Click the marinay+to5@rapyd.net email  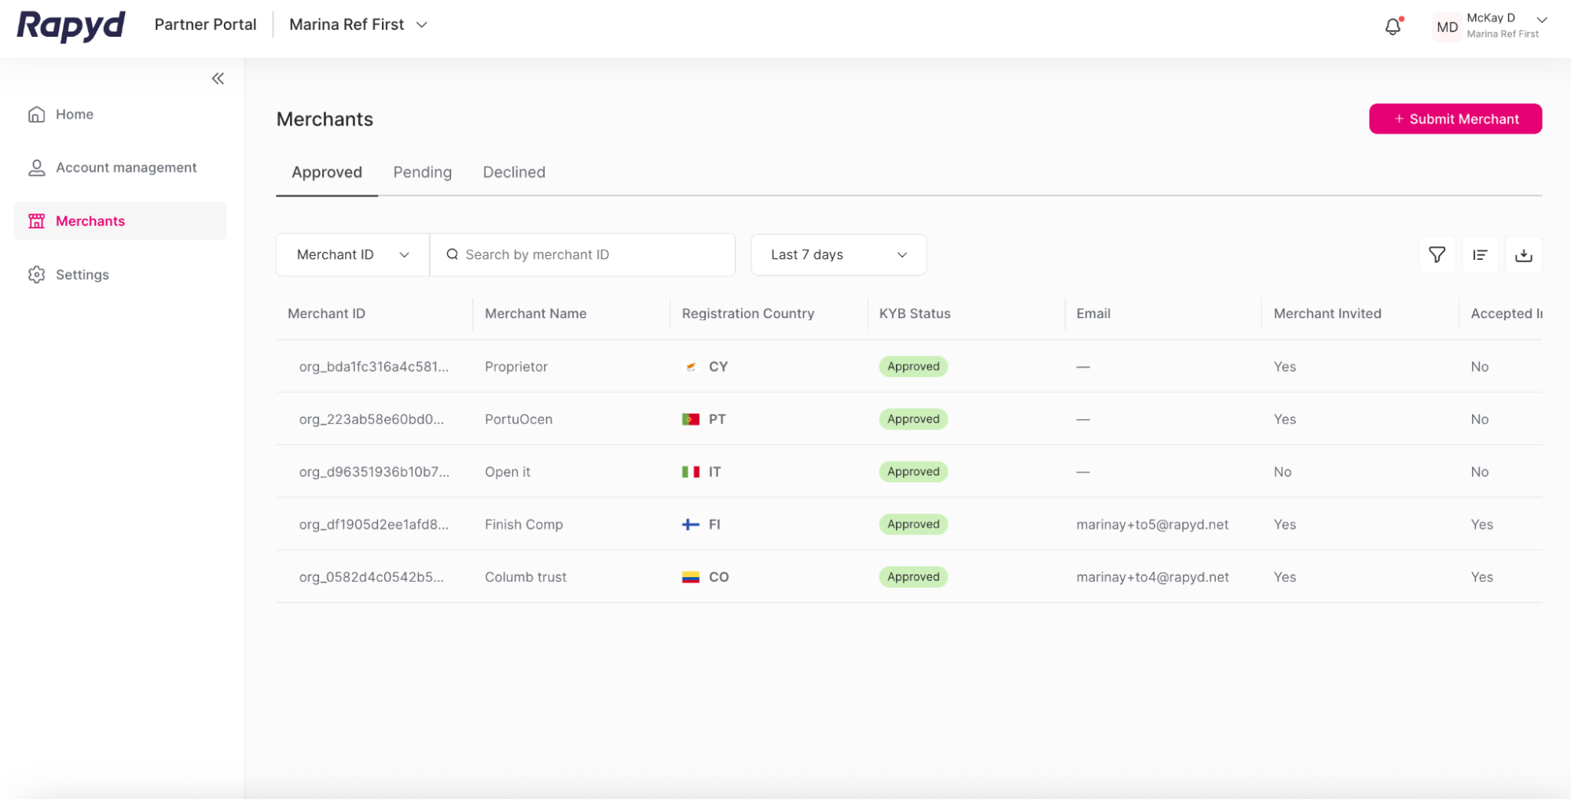[1152, 524]
